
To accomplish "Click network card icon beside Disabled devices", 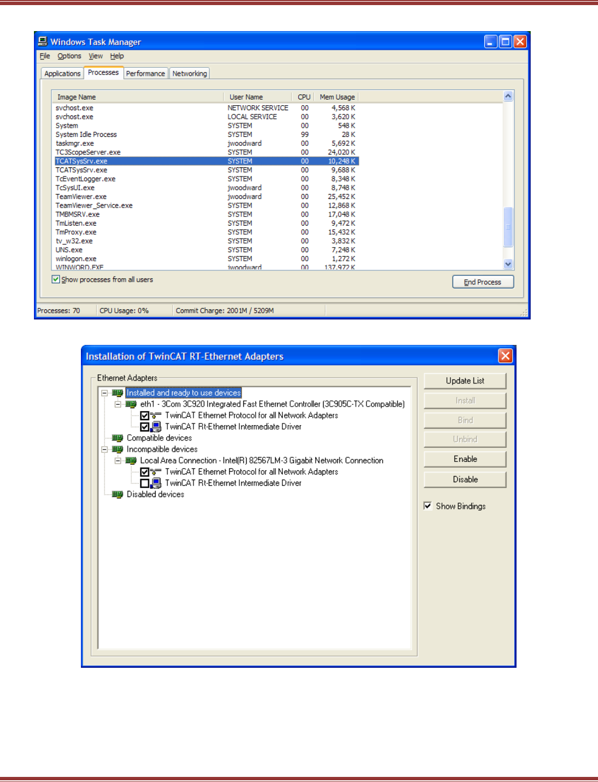I will [x=118, y=494].
